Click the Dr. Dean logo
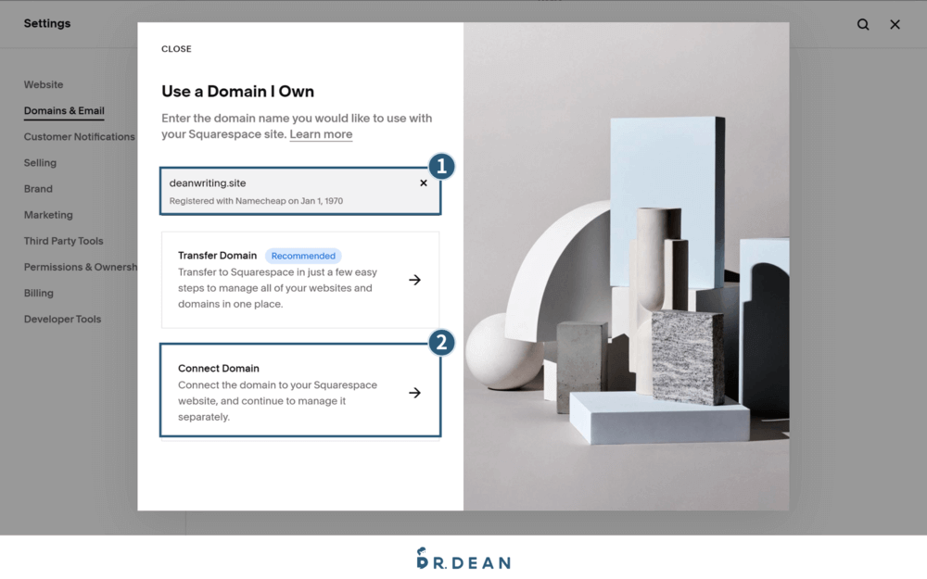The width and height of the screenshot is (927, 579). (x=463, y=559)
